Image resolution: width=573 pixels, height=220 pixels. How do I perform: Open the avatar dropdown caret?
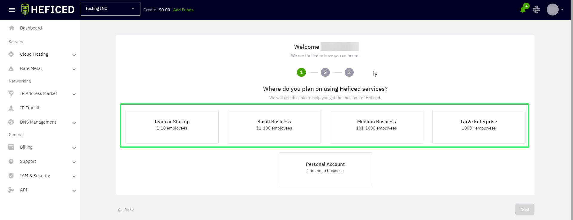[x=562, y=10]
